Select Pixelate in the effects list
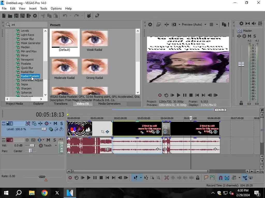Screen dimensions: 265x198 coord(26,64)
